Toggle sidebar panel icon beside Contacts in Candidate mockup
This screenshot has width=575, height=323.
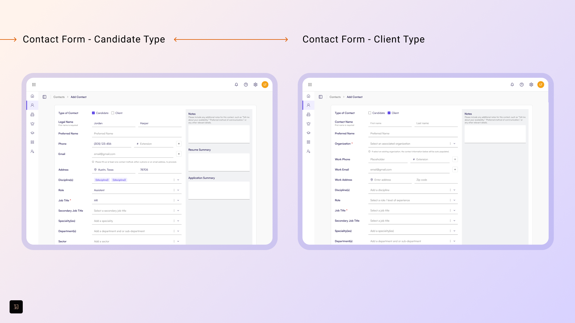click(44, 97)
